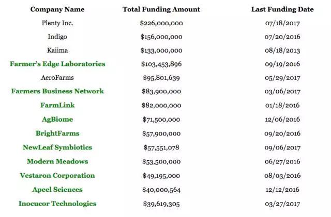The height and width of the screenshot is (217, 331).
Task: Click the Company Name column header
Action: pyautogui.click(x=57, y=9)
